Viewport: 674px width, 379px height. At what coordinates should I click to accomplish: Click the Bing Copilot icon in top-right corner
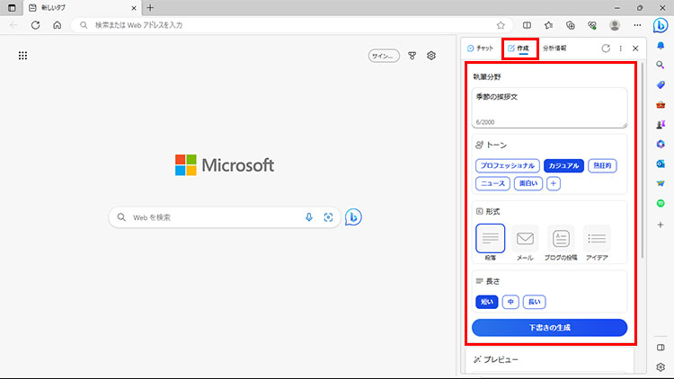(660, 25)
